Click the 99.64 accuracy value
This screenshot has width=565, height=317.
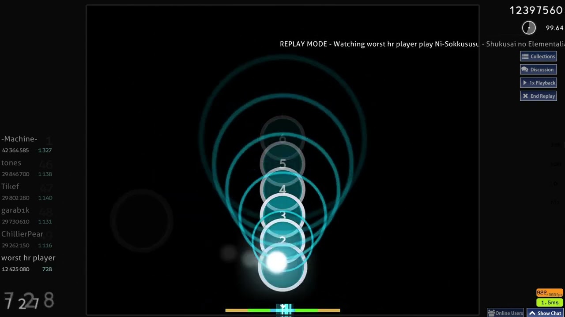pos(554,28)
